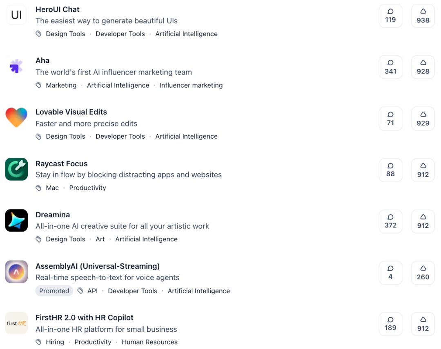Open comments for Raycast Focus
This screenshot has width=441, height=349.
coord(390,170)
